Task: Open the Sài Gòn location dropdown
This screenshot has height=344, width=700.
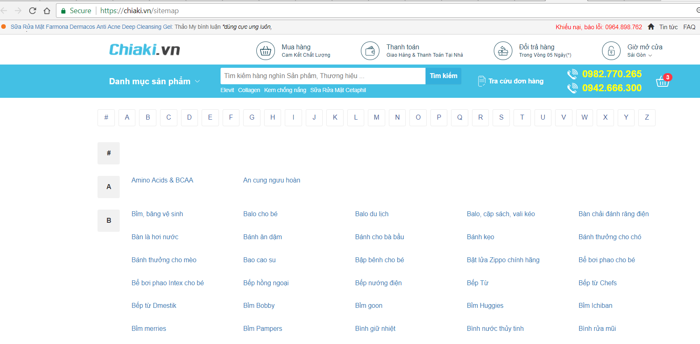Action: [x=640, y=55]
